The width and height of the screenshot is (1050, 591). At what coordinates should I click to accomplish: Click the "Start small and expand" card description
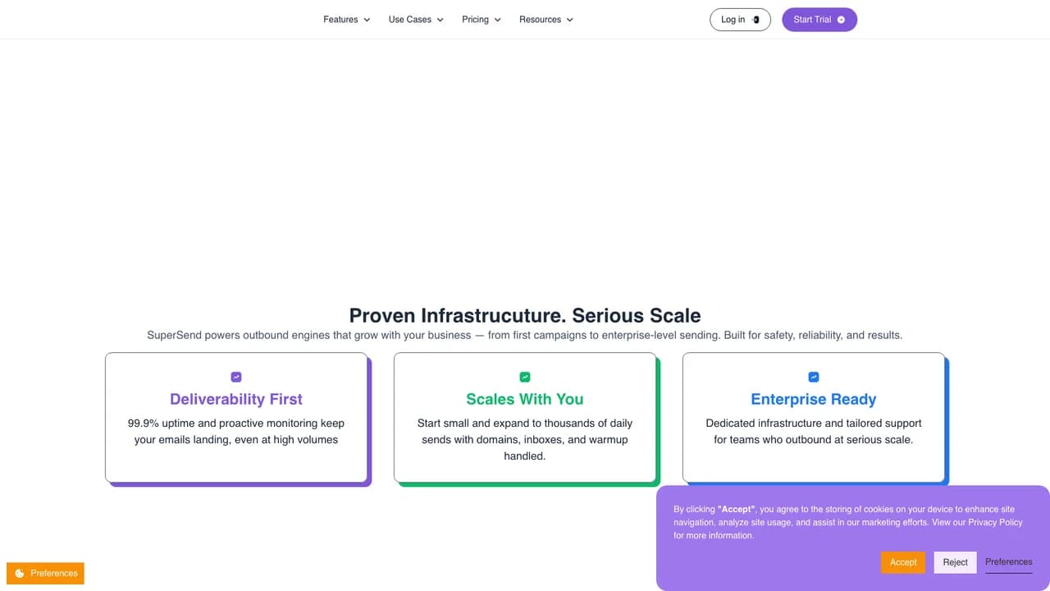[525, 440]
